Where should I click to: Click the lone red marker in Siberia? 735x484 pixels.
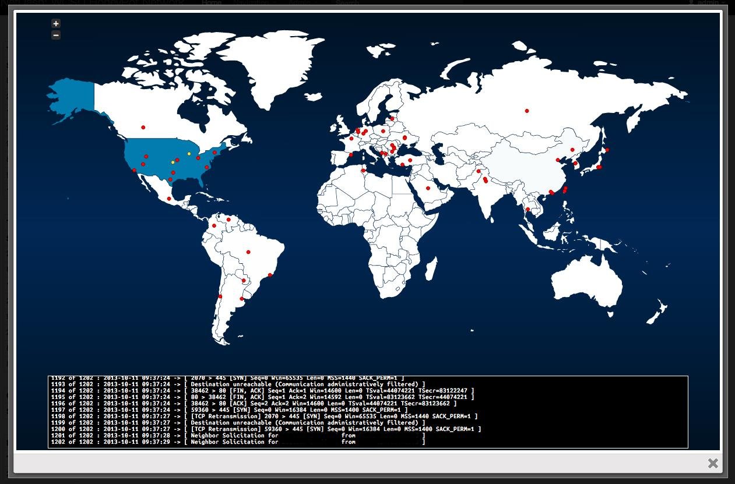[526, 110]
